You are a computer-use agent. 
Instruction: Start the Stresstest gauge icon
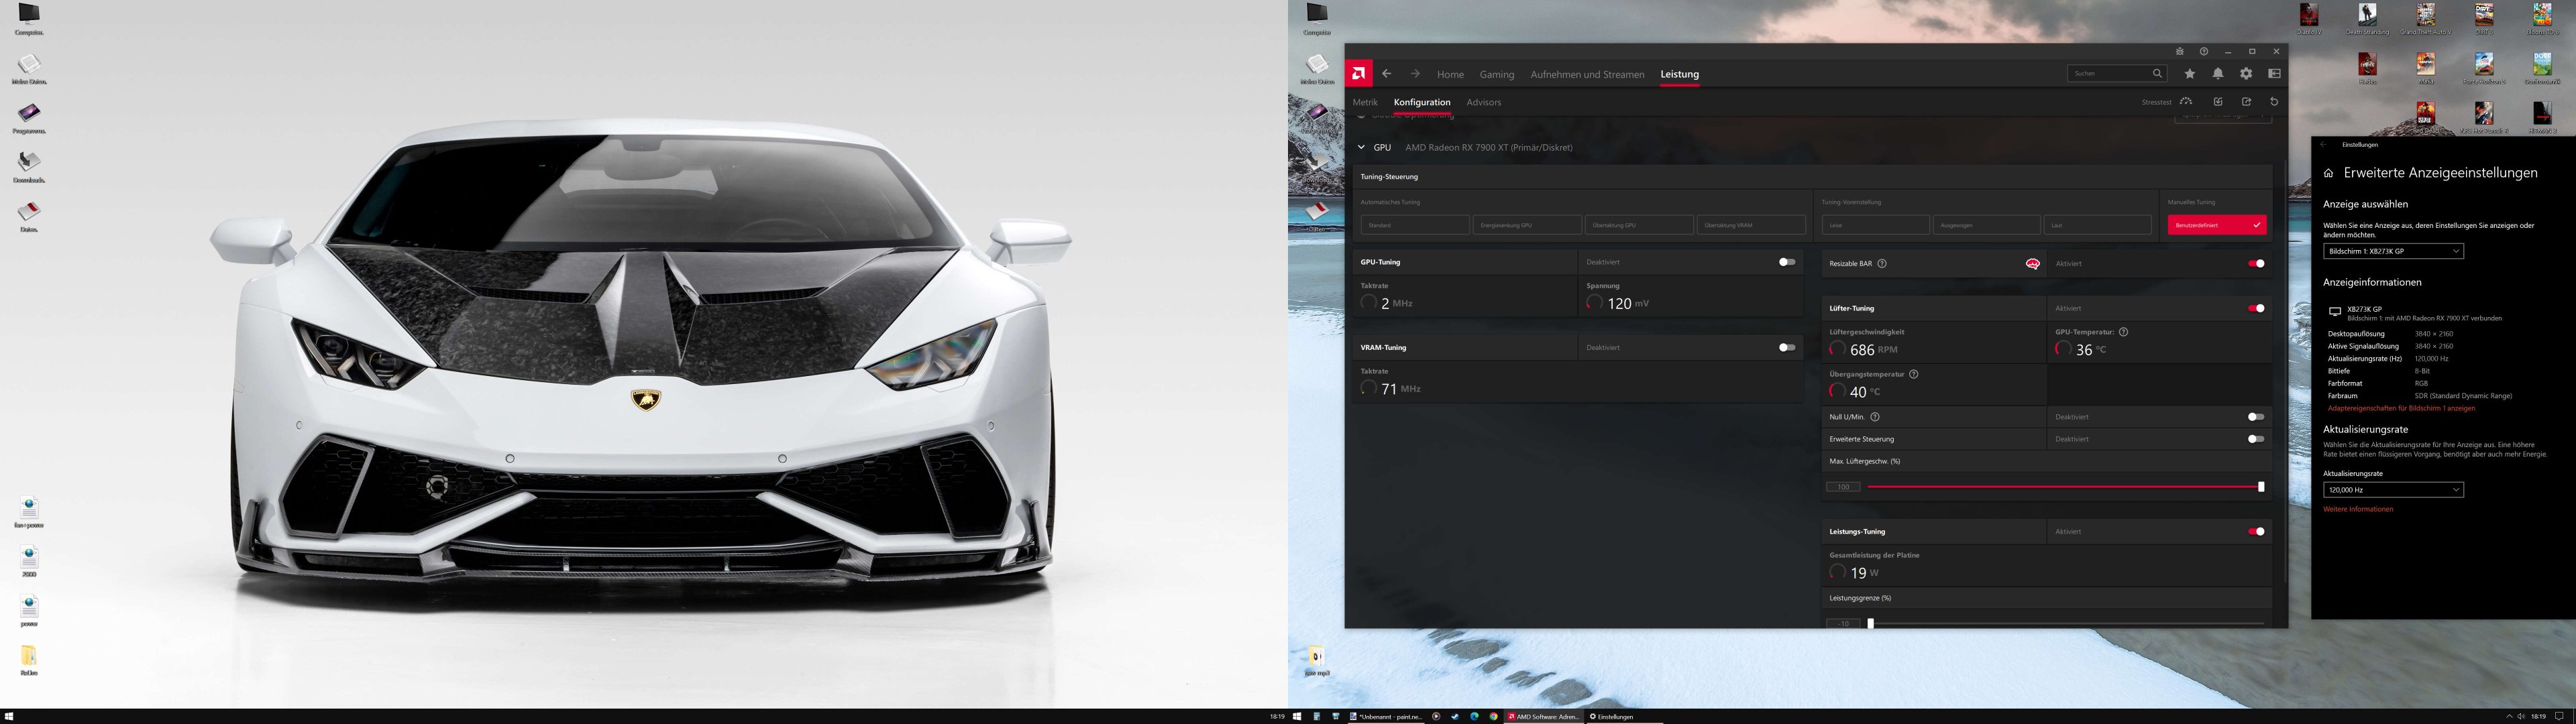(2186, 102)
